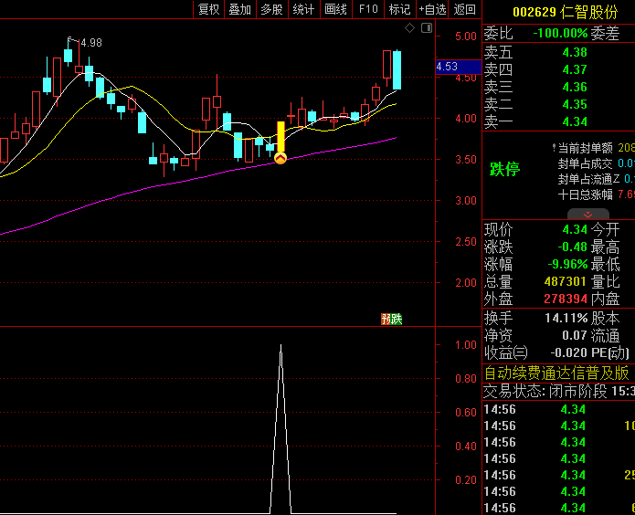Click the 5.00 price scale label
Image resolution: width=635 pixels, height=515 pixels.
(x=466, y=36)
